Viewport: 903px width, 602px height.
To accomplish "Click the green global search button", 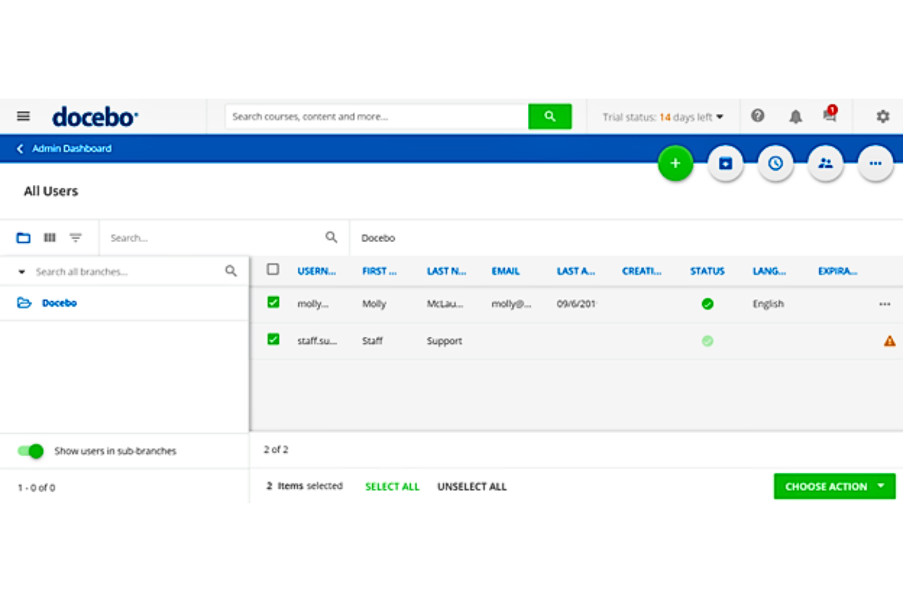I will pos(550,116).
